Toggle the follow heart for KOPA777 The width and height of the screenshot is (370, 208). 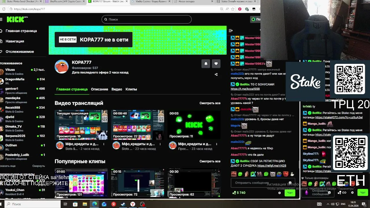click(x=216, y=64)
